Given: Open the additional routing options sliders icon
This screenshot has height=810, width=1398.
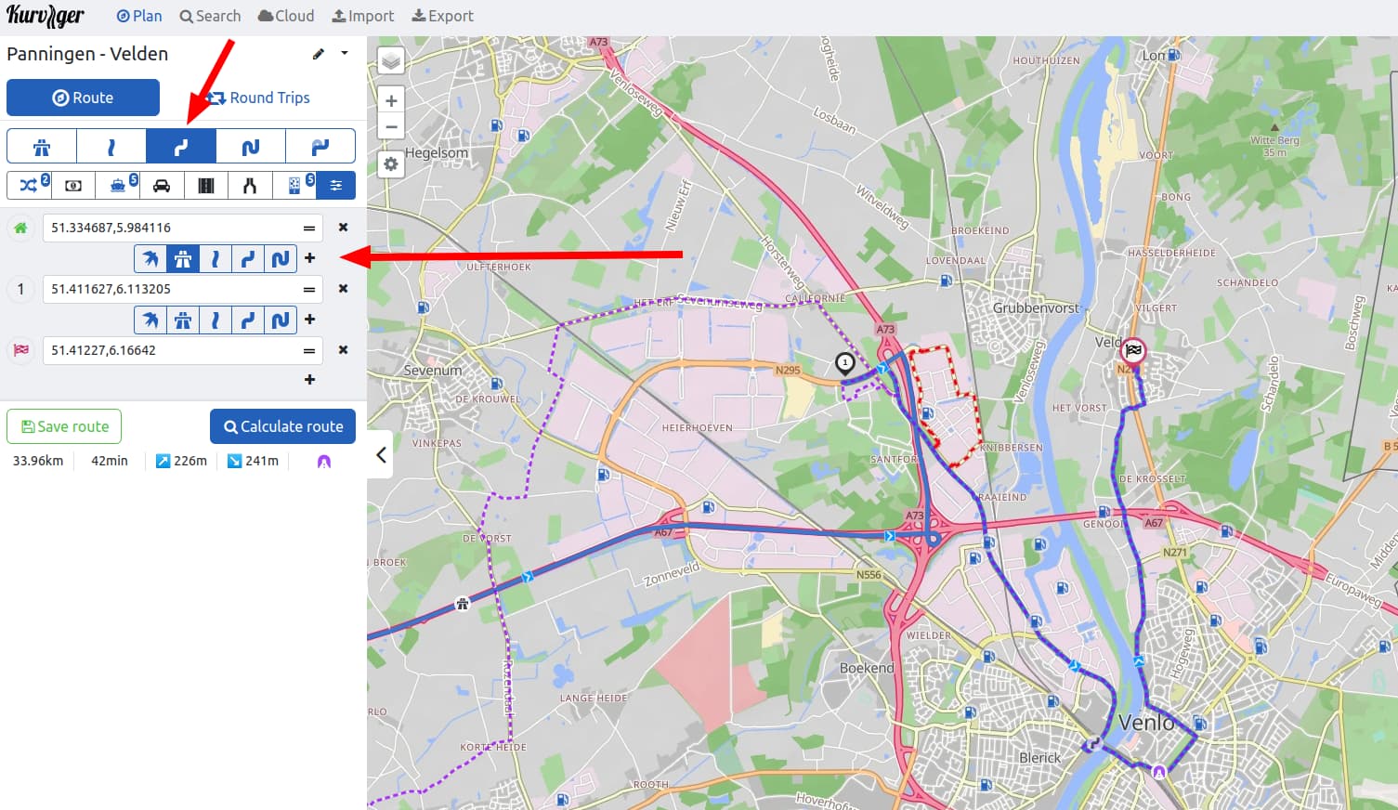Looking at the screenshot, I should click(x=336, y=186).
